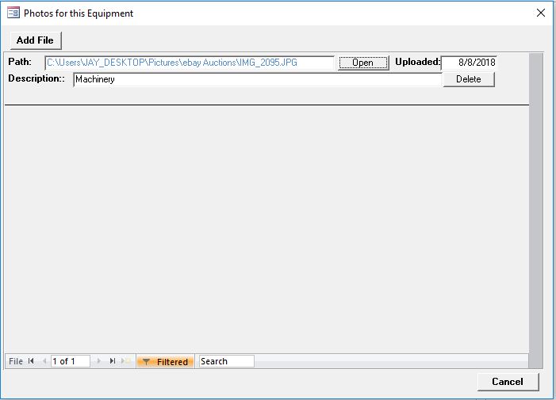Delete the Machinery photo record
The image size is (556, 400).
[x=469, y=79]
